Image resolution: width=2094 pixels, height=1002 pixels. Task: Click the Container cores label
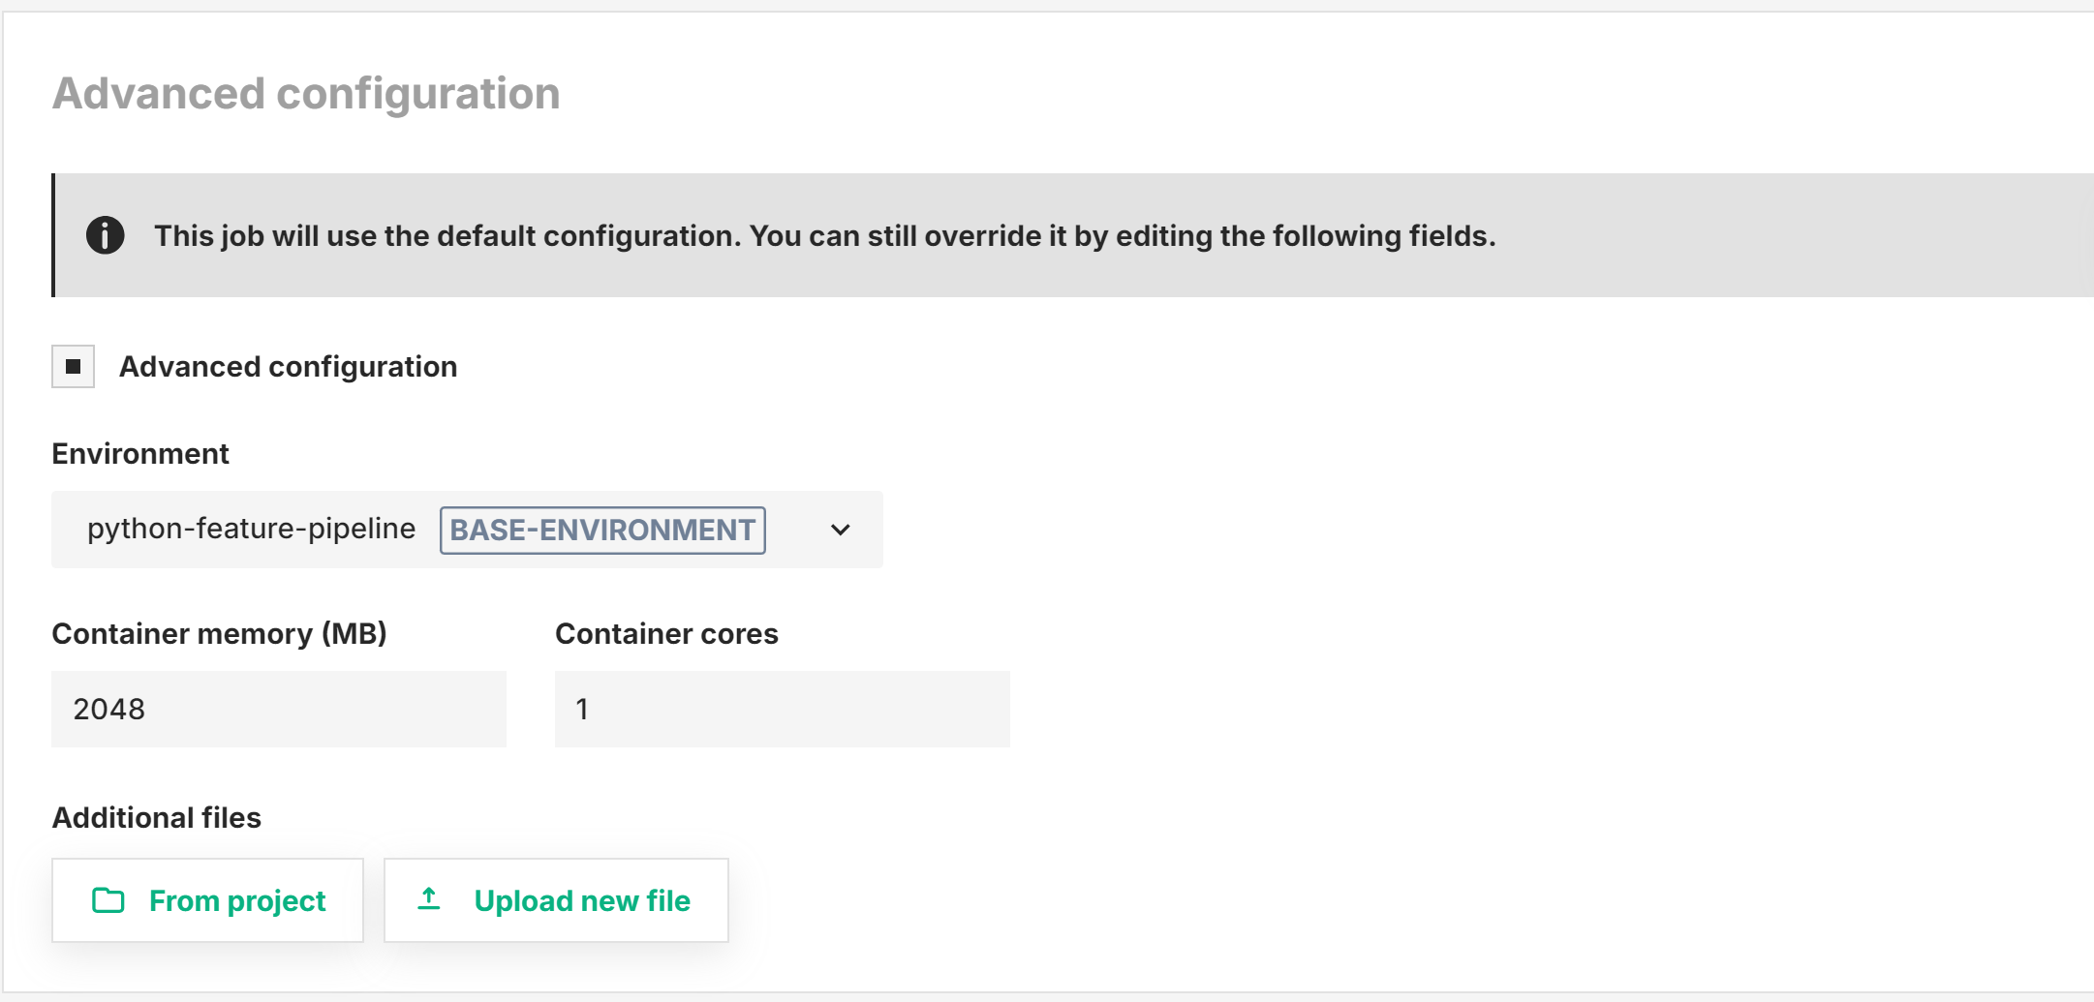[x=666, y=634]
